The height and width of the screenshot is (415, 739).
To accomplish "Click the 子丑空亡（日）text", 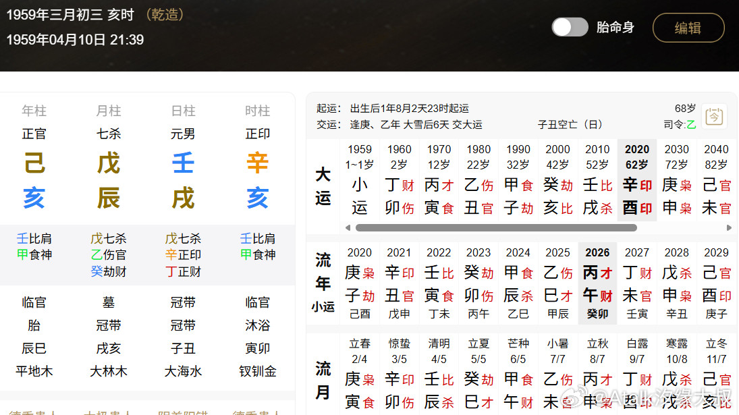I will [x=570, y=125].
